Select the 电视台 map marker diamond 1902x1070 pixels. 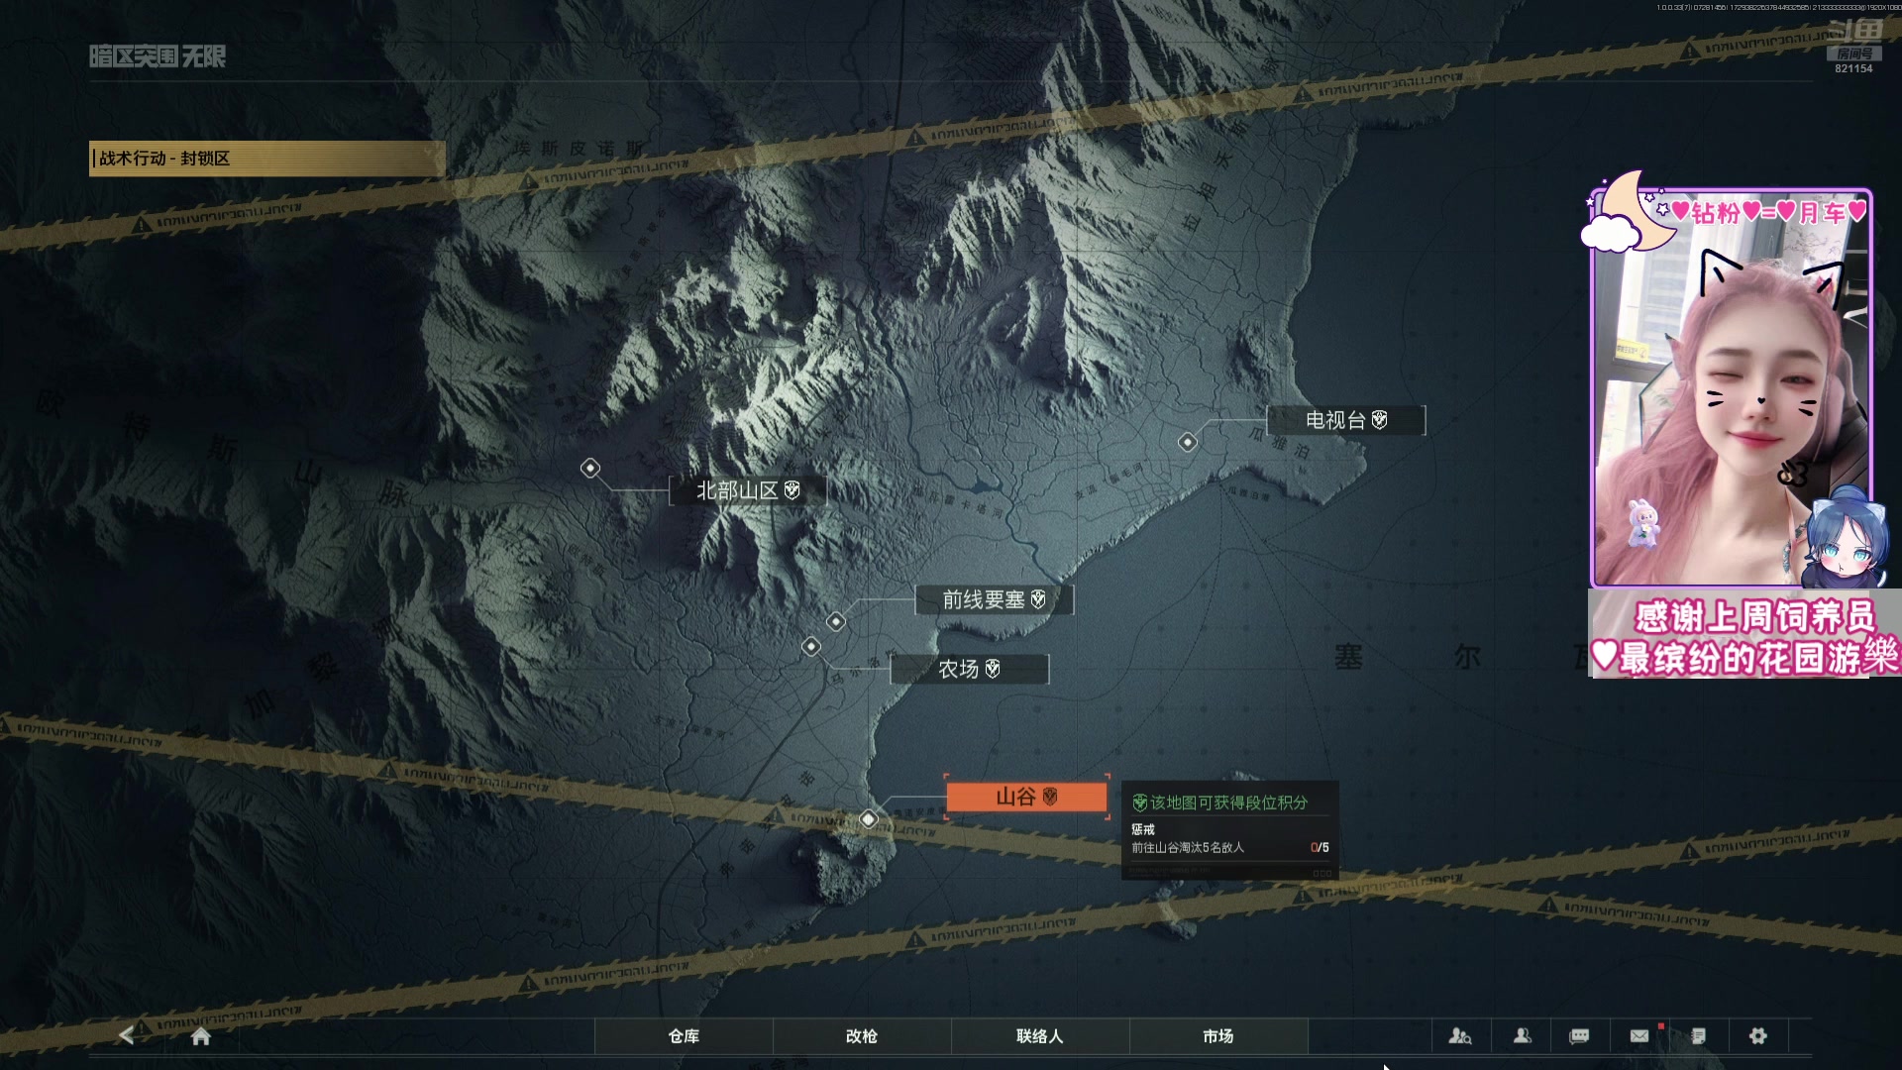[1188, 442]
